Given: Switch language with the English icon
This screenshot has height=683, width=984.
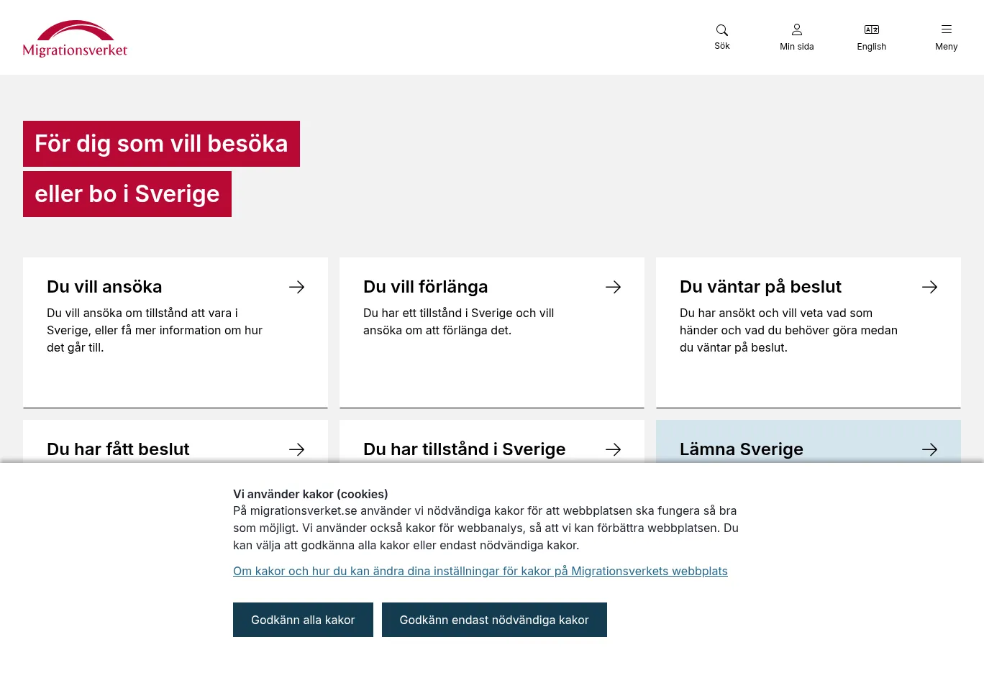Looking at the screenshot, I should point(872,30).
